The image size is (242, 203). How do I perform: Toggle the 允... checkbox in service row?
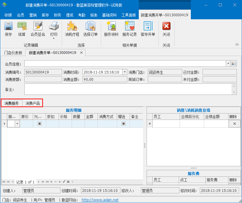[39, 123]
